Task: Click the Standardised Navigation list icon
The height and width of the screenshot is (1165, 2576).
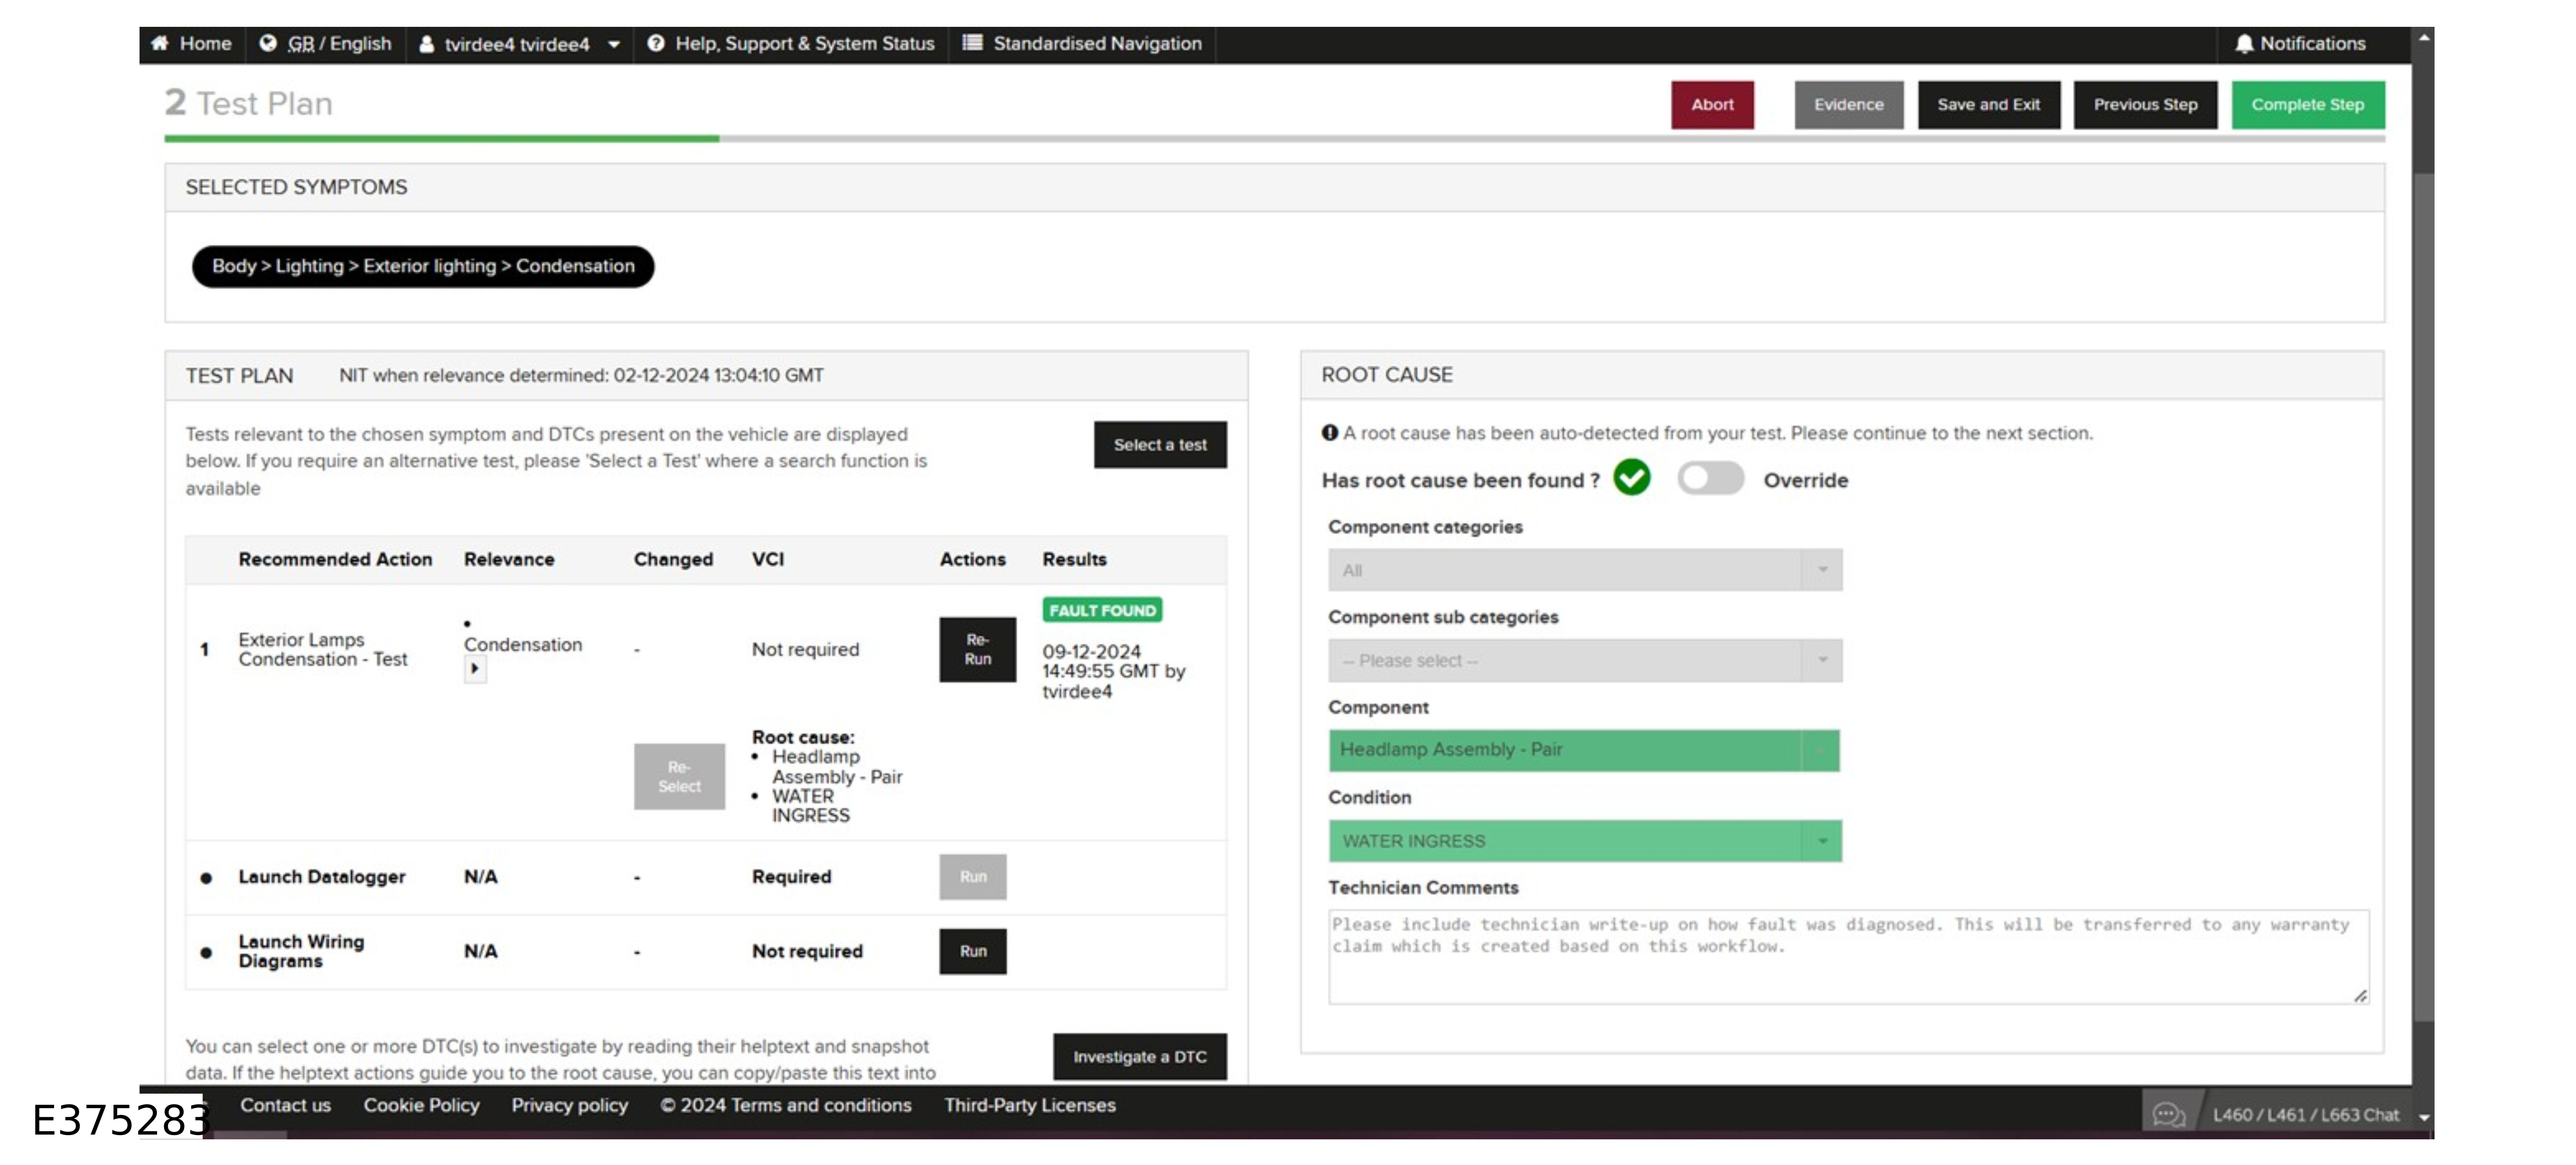Action: (x=972, y=43)
